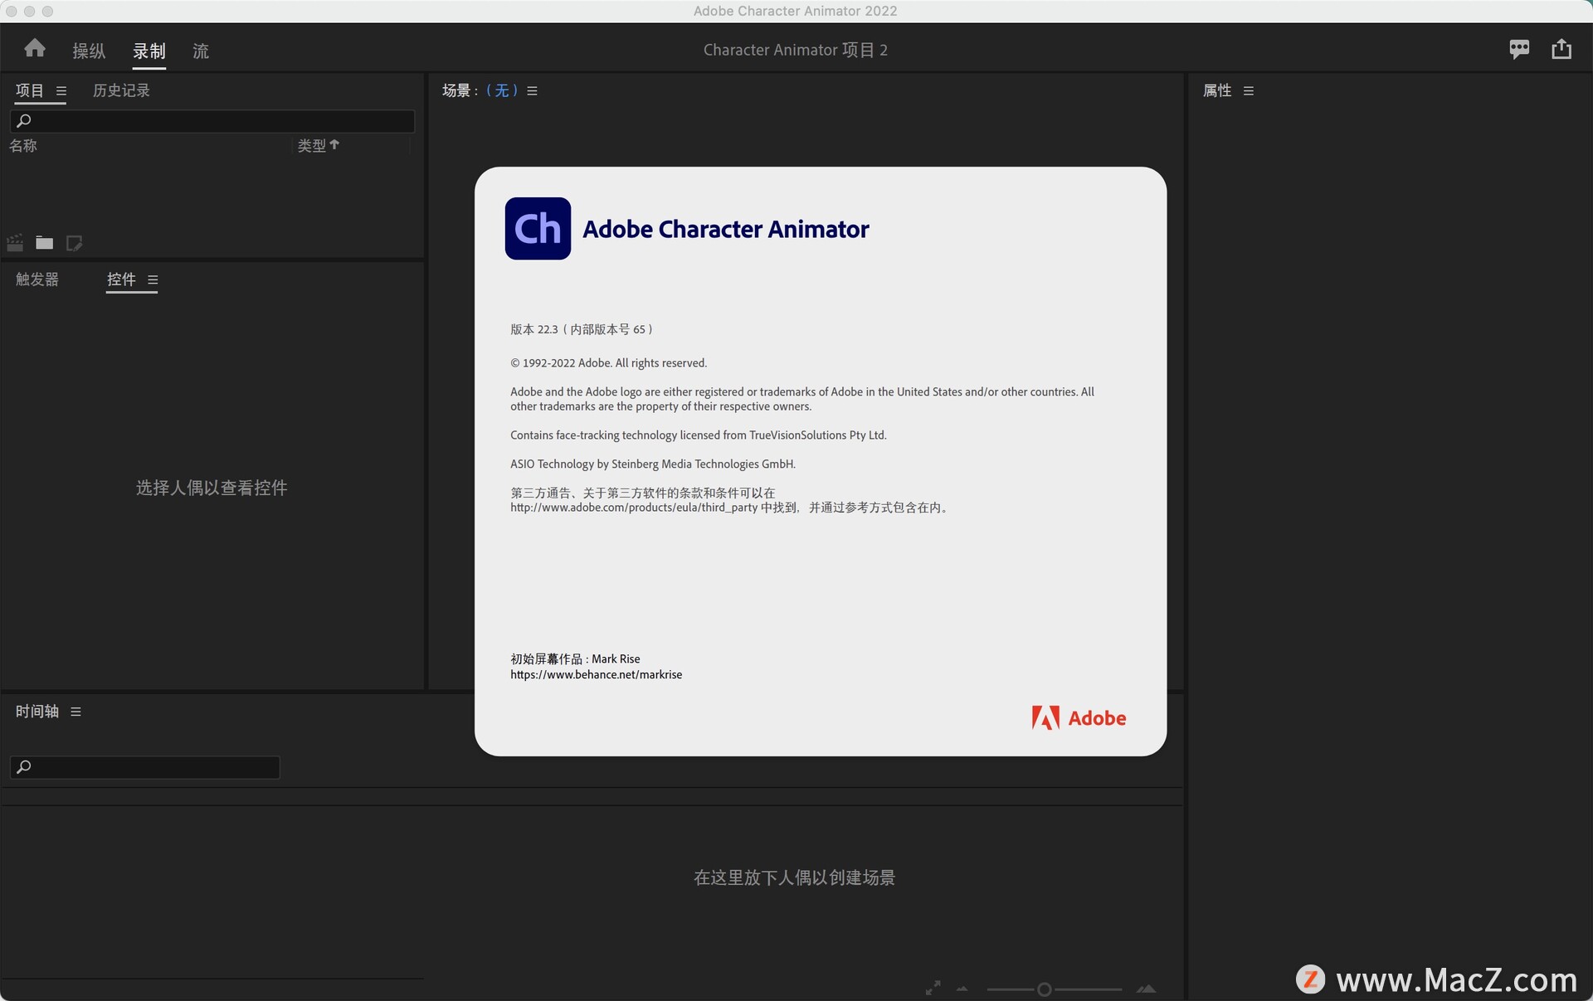Open the feedback speech-bubble icon

tap(1519, 49)
